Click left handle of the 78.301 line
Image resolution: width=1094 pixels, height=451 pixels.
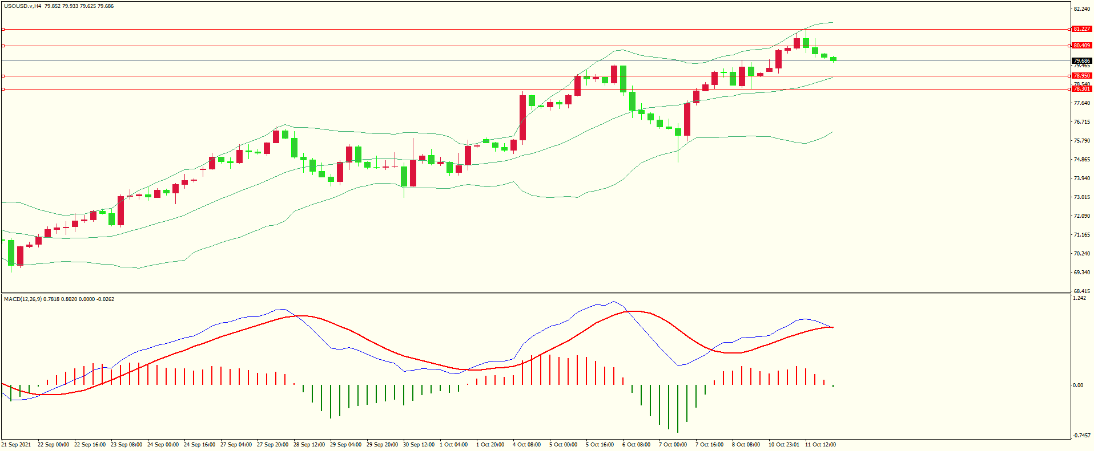[3, 89]
